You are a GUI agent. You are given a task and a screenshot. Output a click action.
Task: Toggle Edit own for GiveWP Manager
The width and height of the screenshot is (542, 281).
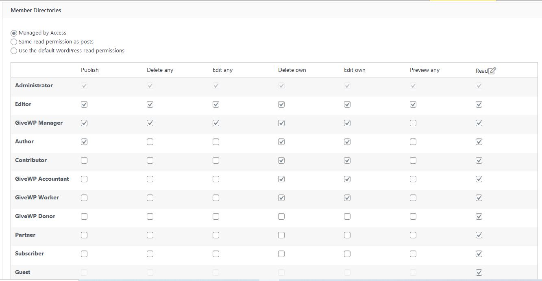tap(347, 123)
